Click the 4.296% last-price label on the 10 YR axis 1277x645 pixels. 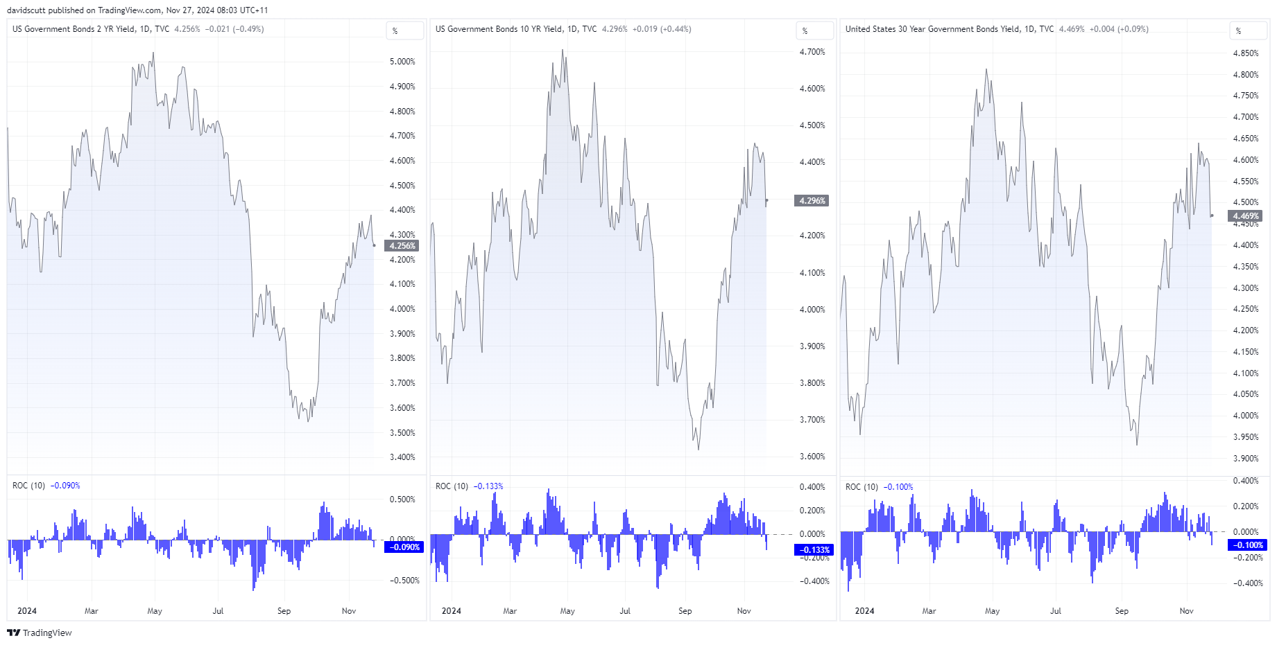point(812,201)
